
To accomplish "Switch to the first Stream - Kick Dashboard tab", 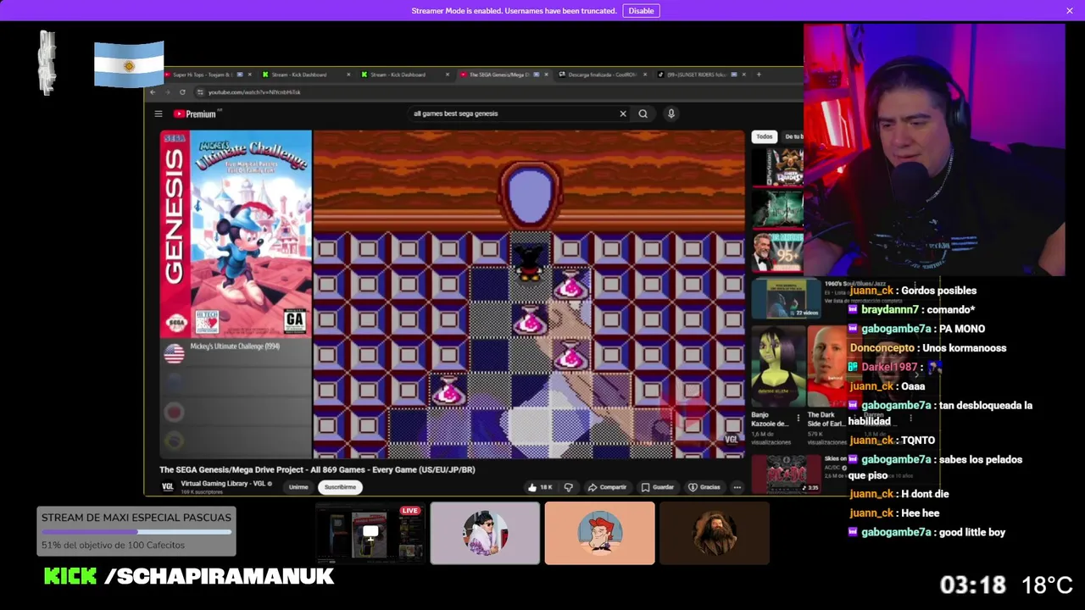I will (x=305, y=75).
